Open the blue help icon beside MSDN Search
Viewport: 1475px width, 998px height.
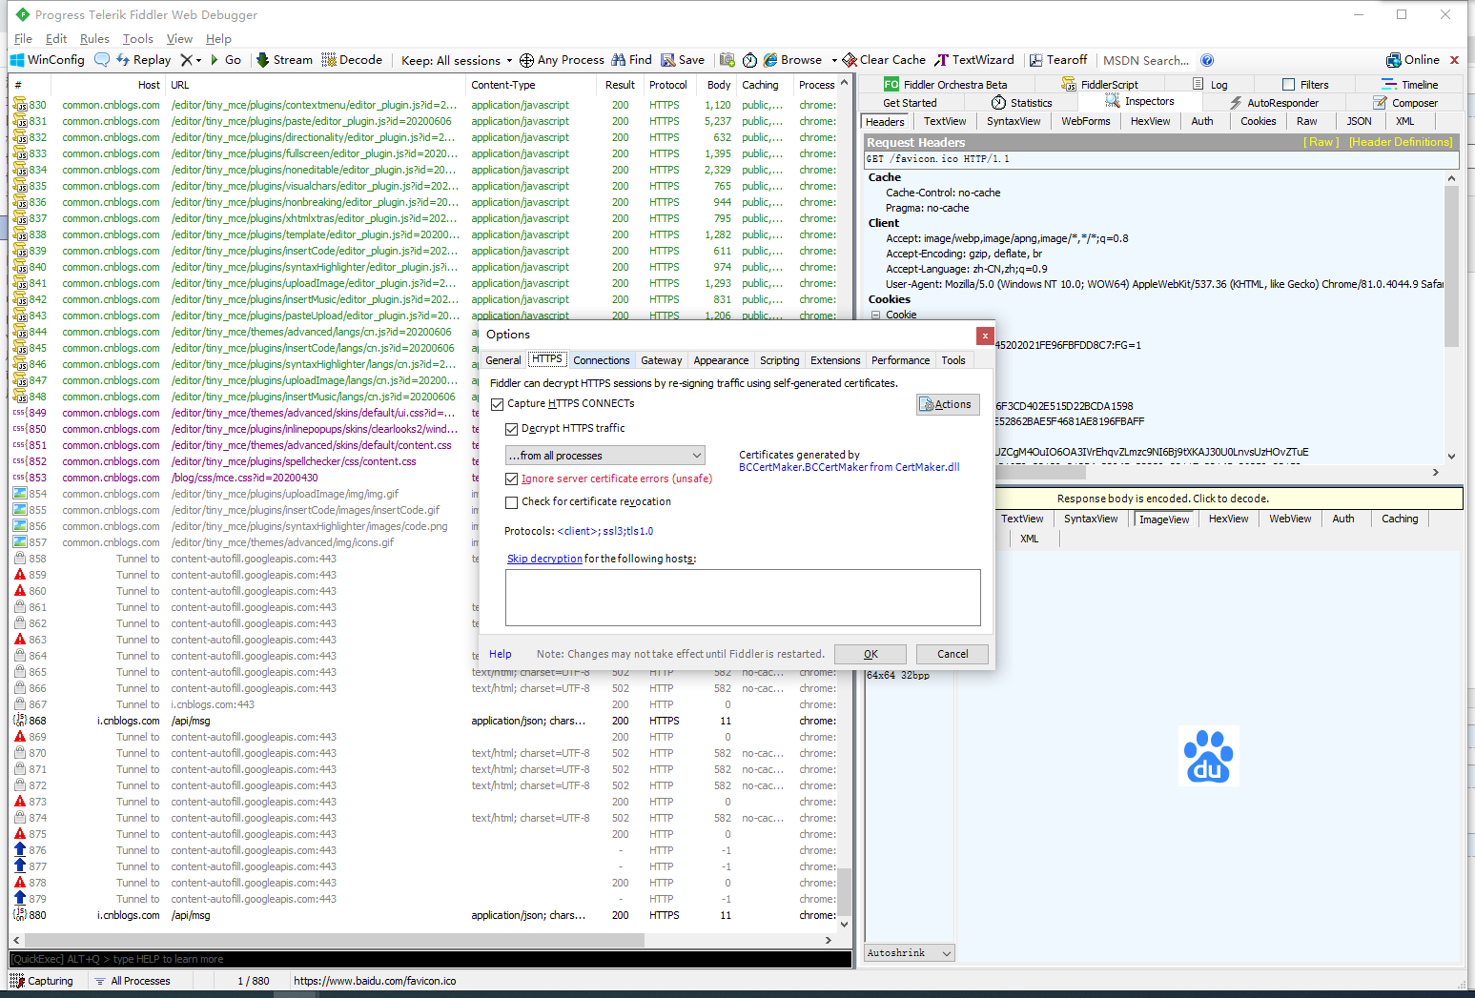click(1207, 60)
